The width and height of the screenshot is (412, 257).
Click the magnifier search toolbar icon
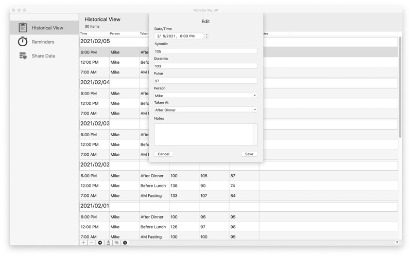pos(125,243)
